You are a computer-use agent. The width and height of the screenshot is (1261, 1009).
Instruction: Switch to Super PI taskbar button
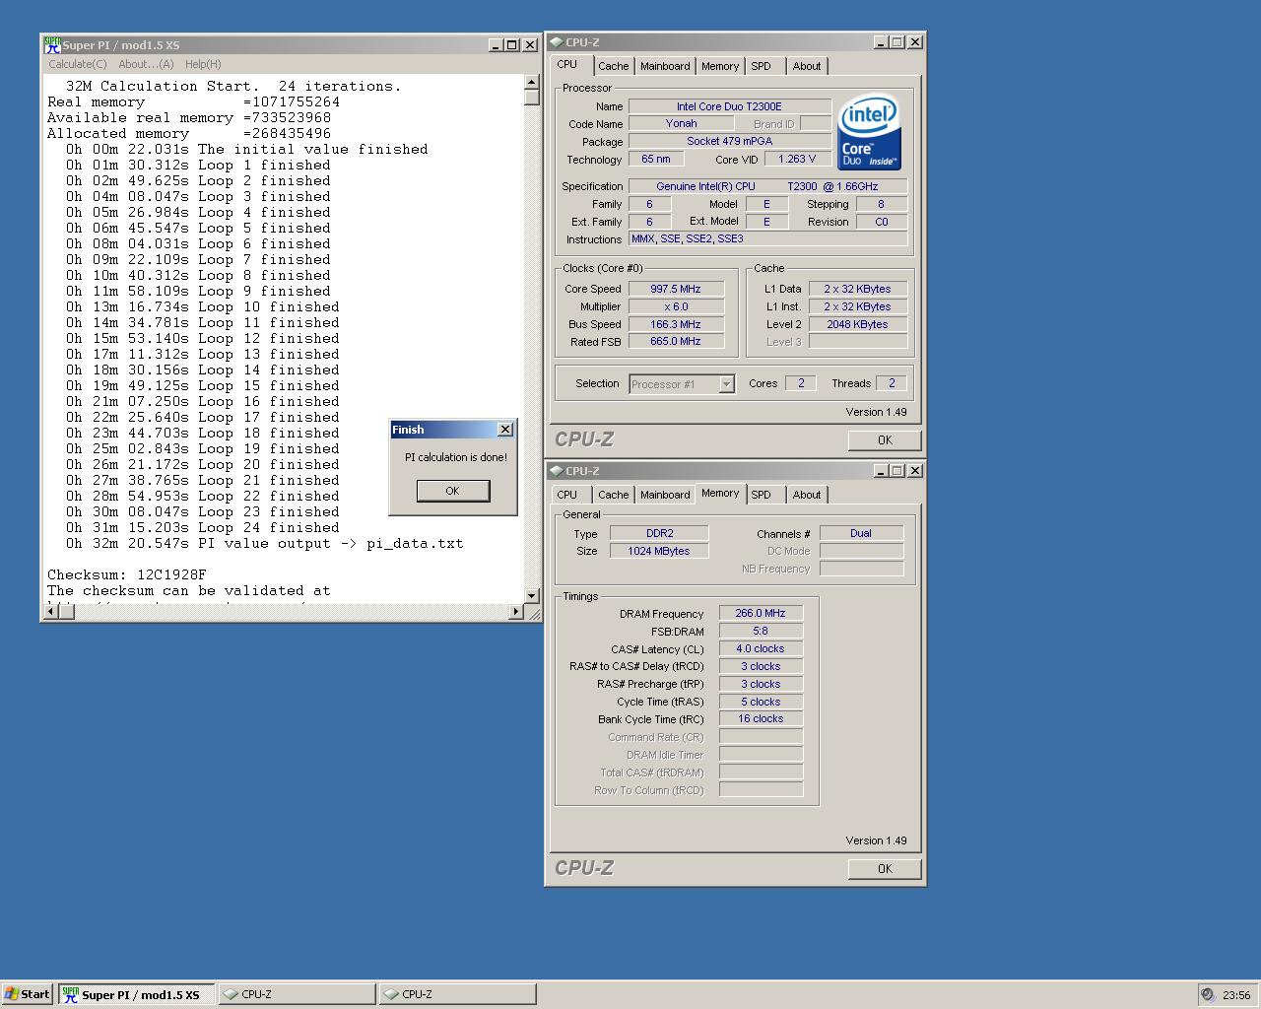(136, 994)
